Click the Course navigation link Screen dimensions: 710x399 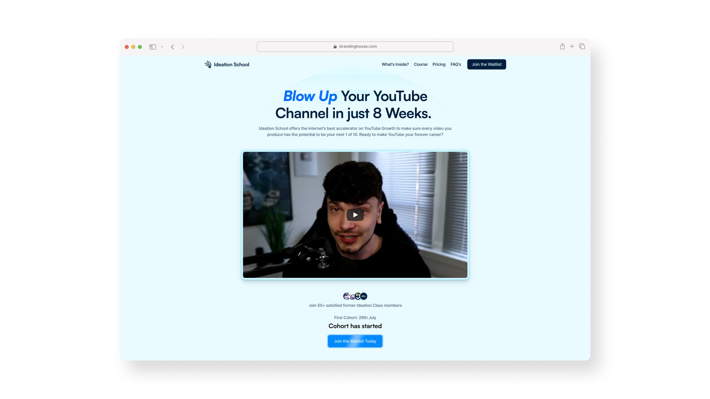420,64
